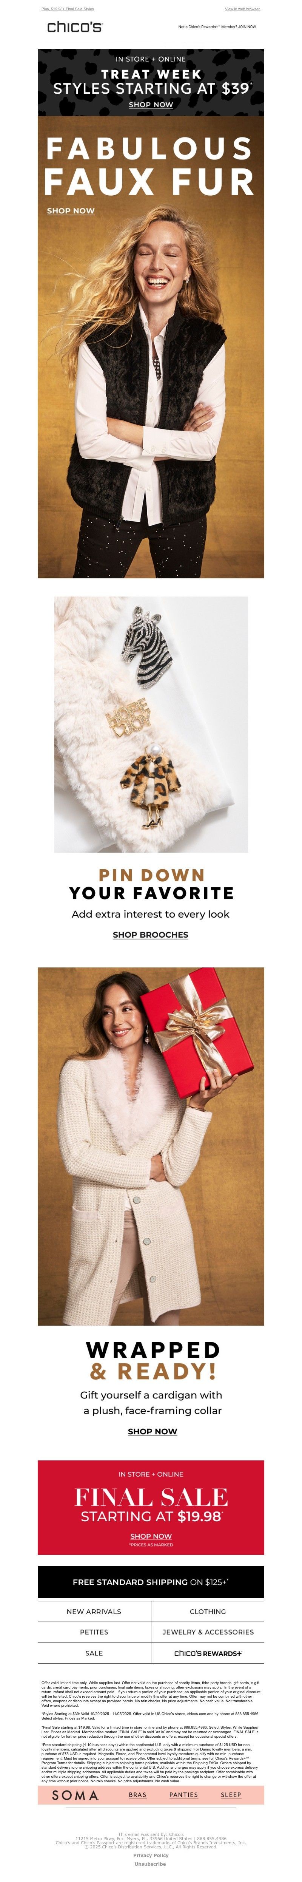Click SHOP NOW in the Treat Week banner
Image resolution: width=302 pixels, height=1882 pixels.
(x=151, y=105)
